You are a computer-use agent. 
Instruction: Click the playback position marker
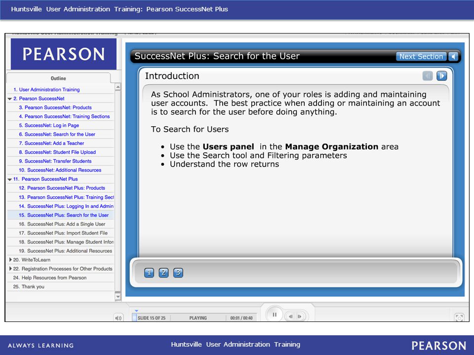point(136,311)
